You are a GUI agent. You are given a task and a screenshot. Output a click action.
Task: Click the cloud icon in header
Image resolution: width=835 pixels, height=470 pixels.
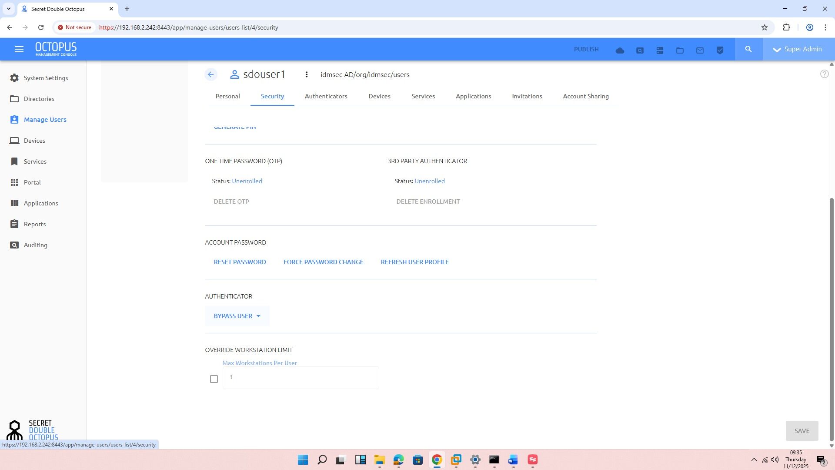point(620,50)
